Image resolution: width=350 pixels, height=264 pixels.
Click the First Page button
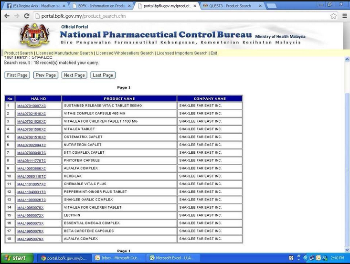point(17,75)
